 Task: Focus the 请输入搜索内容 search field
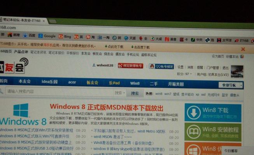click(60, 91)
